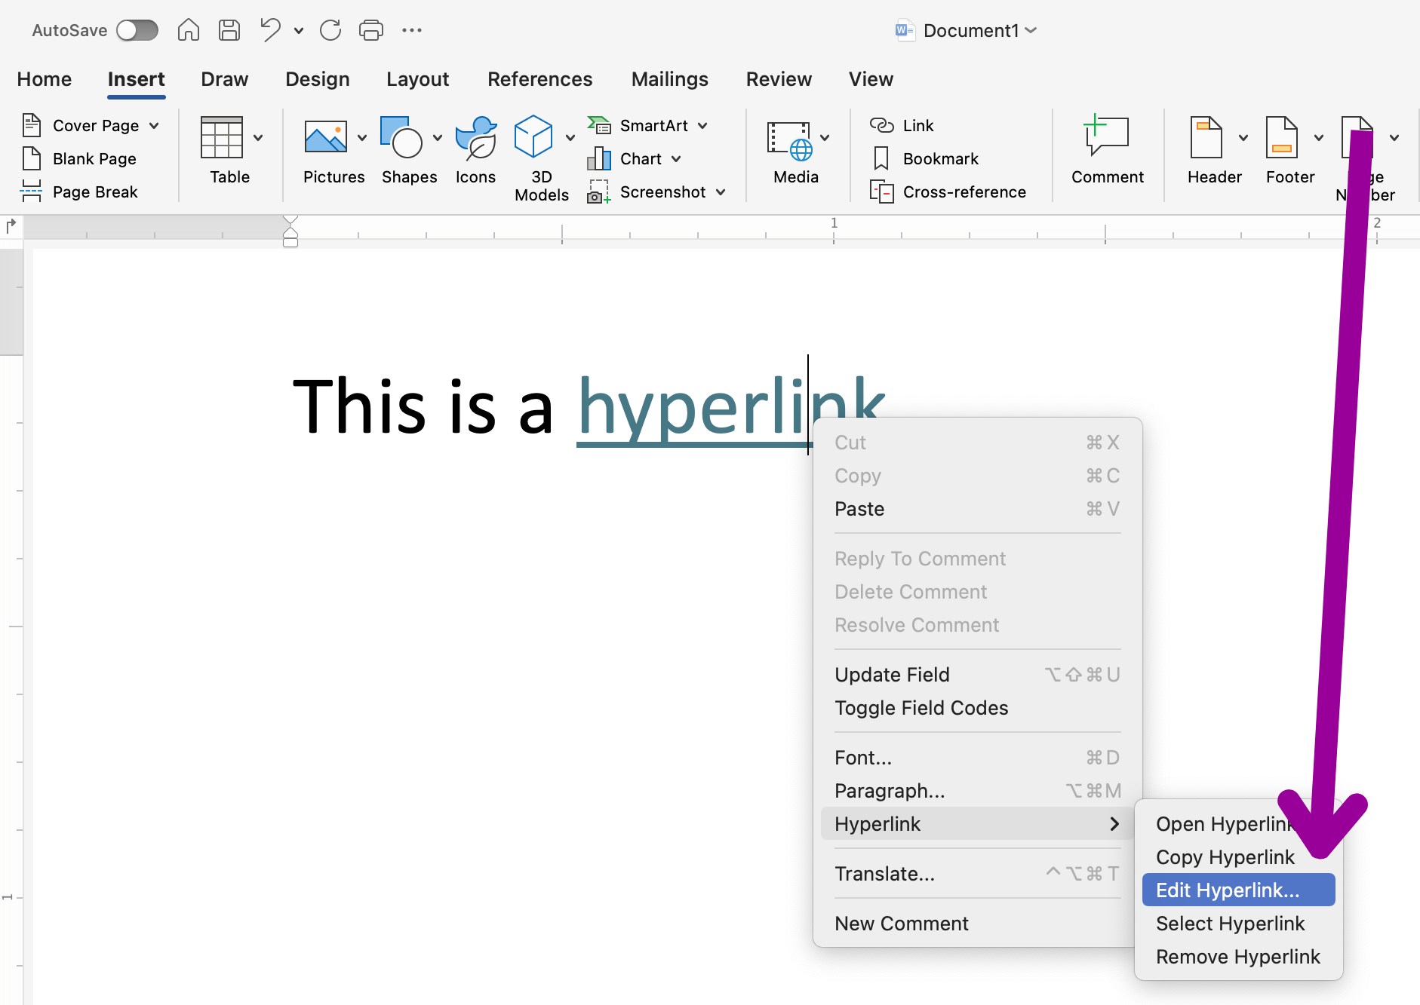Click the Media icon

(789, 140)
